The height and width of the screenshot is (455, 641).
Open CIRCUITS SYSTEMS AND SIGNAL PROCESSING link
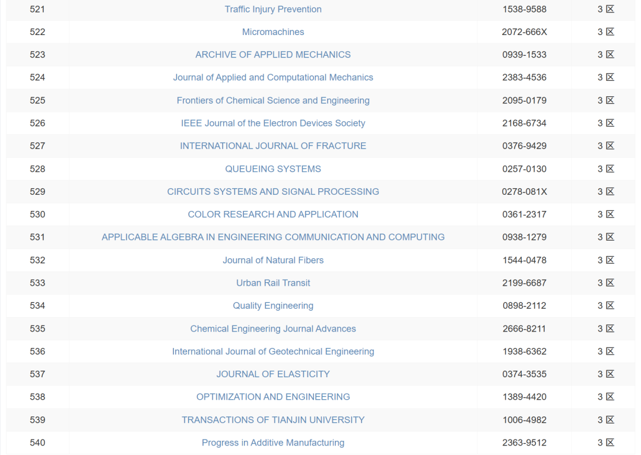(x=273, y=191)
